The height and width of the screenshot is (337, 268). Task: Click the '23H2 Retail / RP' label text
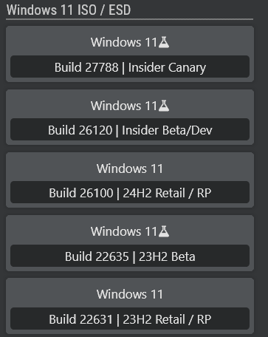tap(167, 319)
